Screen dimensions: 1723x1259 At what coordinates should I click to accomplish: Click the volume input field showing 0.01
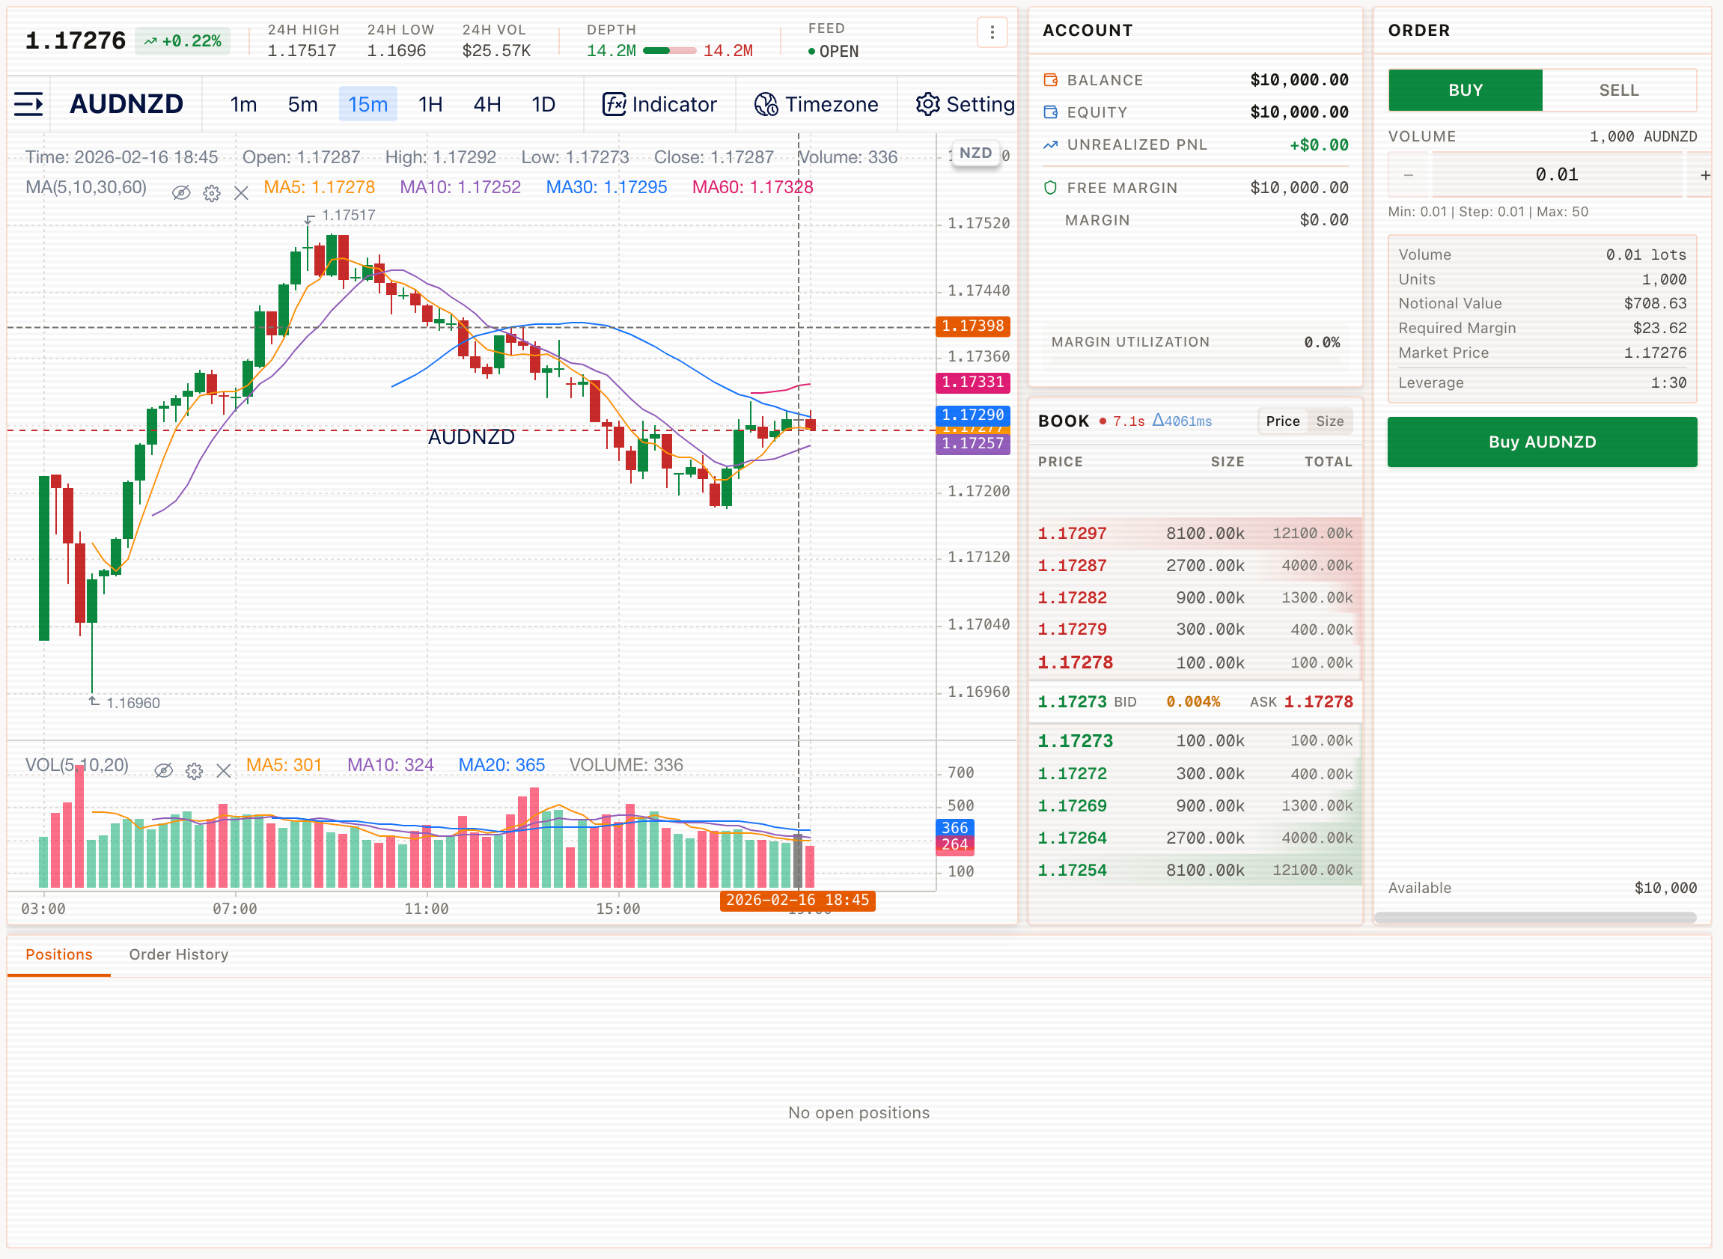(1557, 174)
